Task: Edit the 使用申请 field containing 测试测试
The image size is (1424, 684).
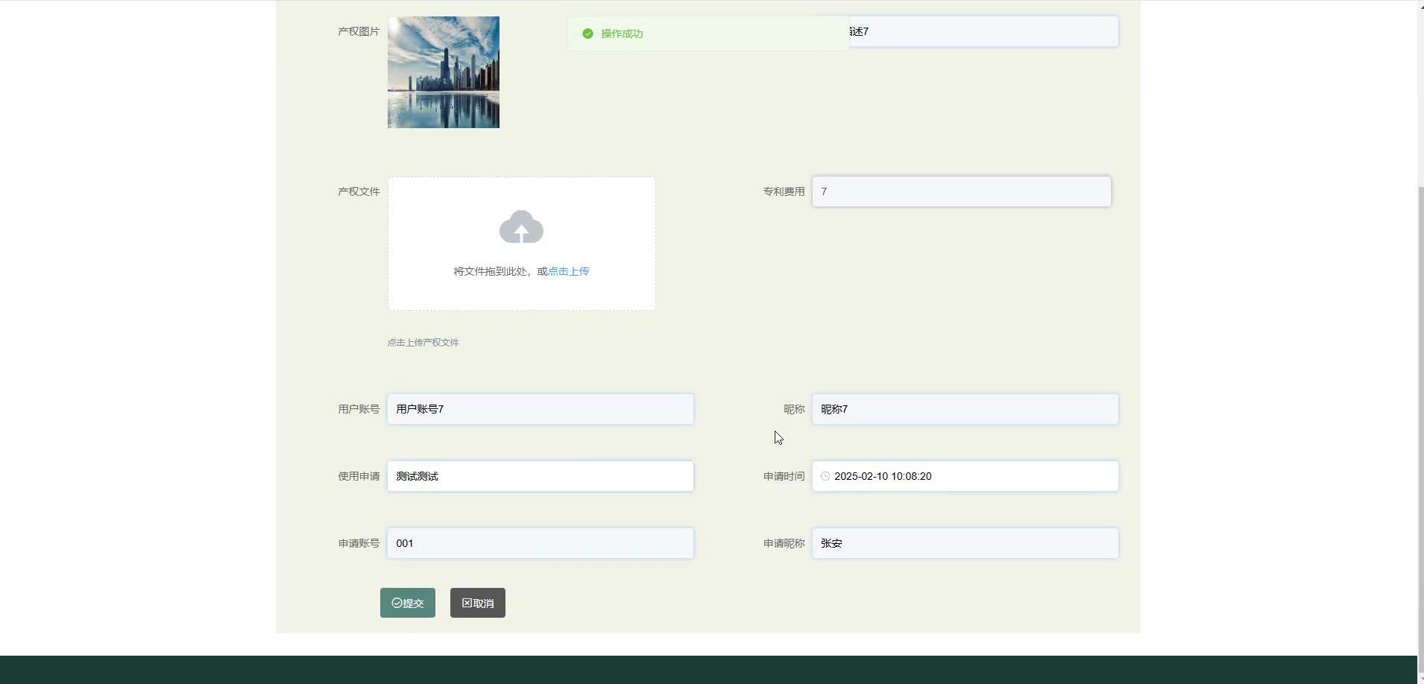Action: click(x=540, y=476)
